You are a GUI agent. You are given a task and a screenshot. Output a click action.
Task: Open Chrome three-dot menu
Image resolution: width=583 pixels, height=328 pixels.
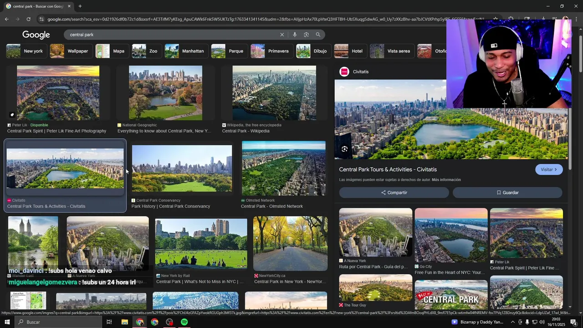tap(577, 19)
